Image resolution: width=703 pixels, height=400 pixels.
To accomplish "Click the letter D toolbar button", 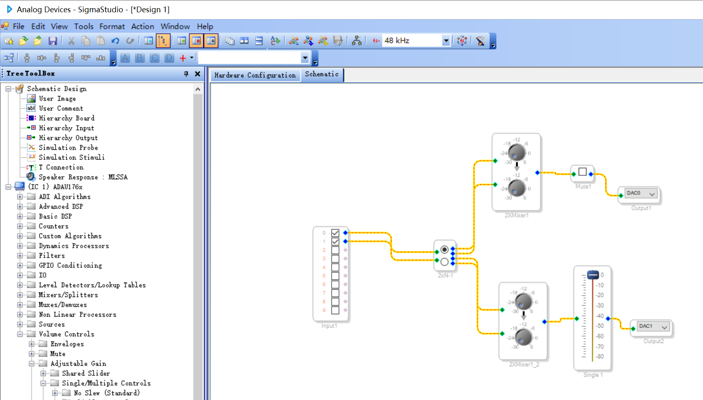I will [169, 58].
